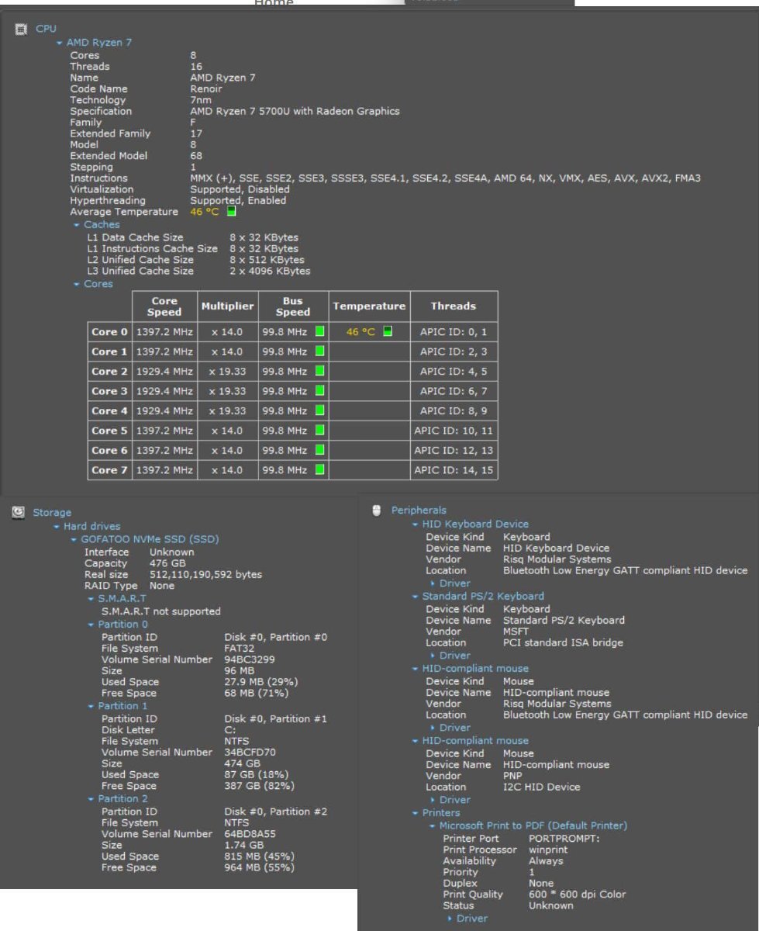Click Capacity value '476 GB'
This screenshot has height=931, width=759.
pos(167,563)
